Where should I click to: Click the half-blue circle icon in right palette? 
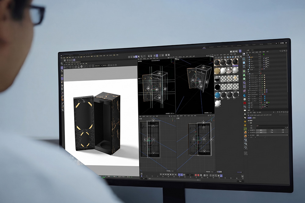click(245, 95)
